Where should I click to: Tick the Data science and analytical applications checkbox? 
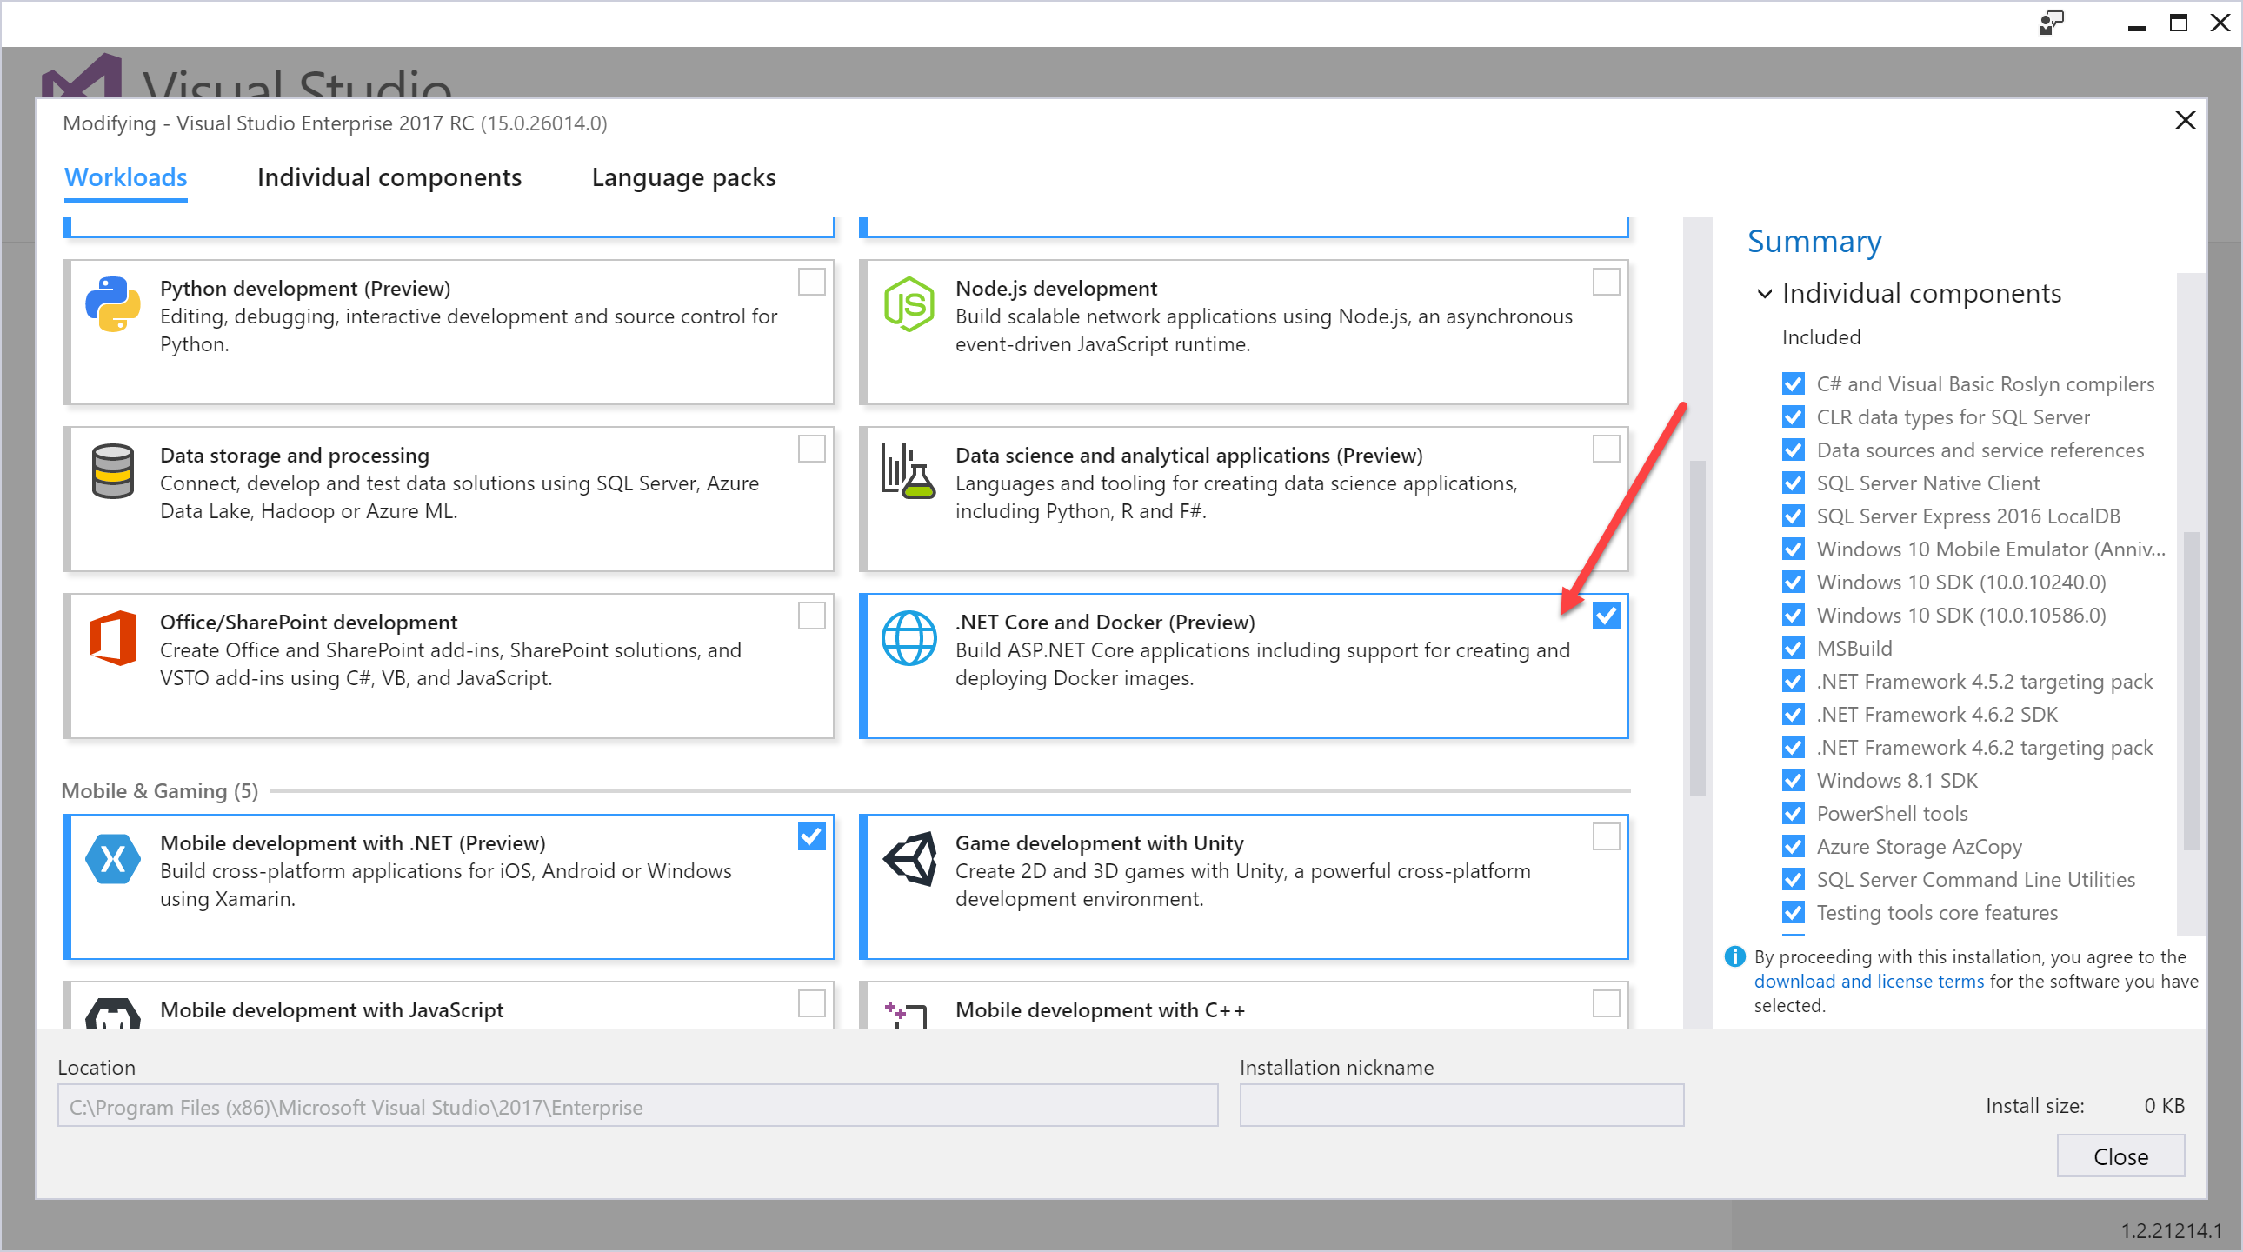[x=1607, y=450]
